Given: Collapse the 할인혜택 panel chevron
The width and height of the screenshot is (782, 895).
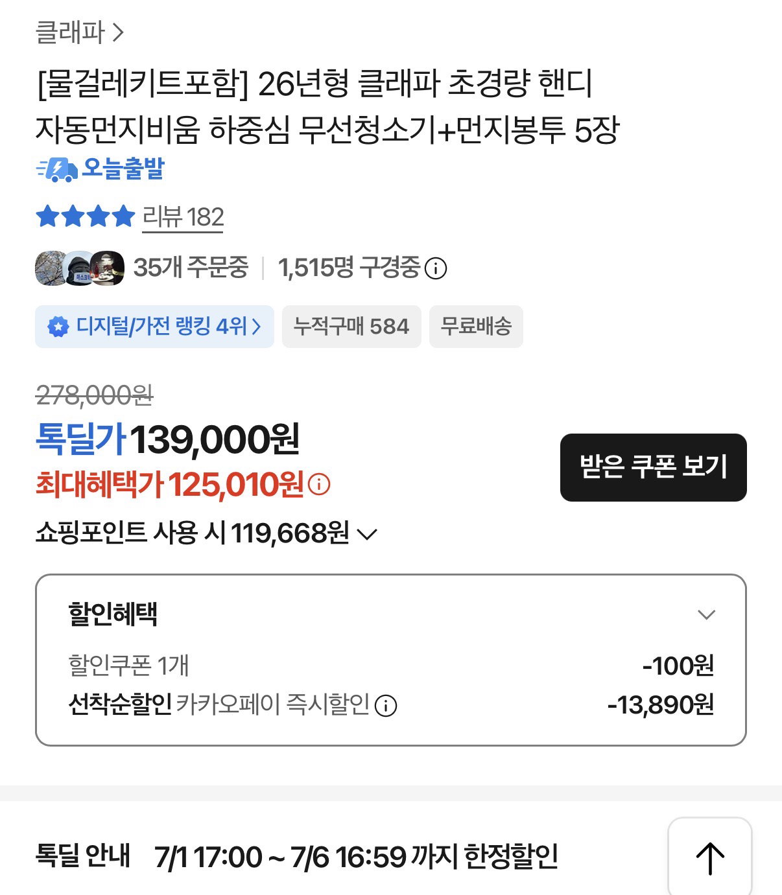Looking at the screenshot, I should [x=706, y=614].
